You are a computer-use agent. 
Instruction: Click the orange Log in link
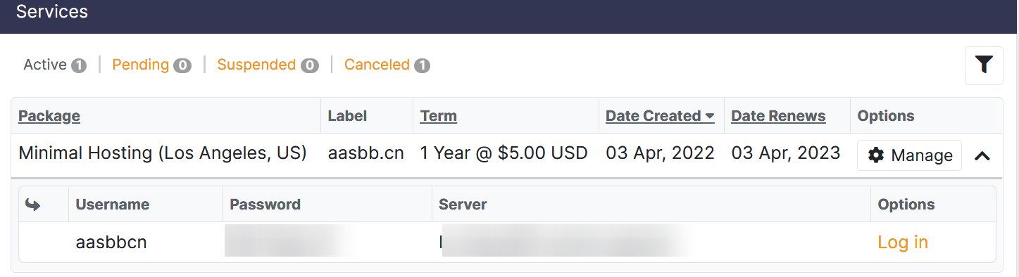click(x=903, y=243)
